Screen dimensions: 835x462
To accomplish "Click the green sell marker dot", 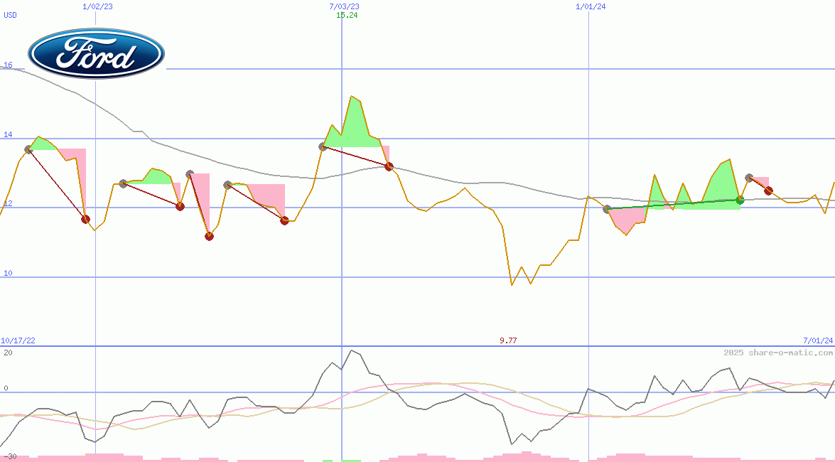I will pyautogui.click(x=740, y=200).
